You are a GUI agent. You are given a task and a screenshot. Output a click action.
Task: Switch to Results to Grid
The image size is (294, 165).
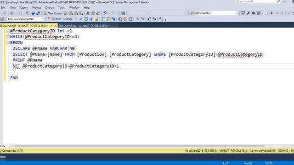pos(125,19)
